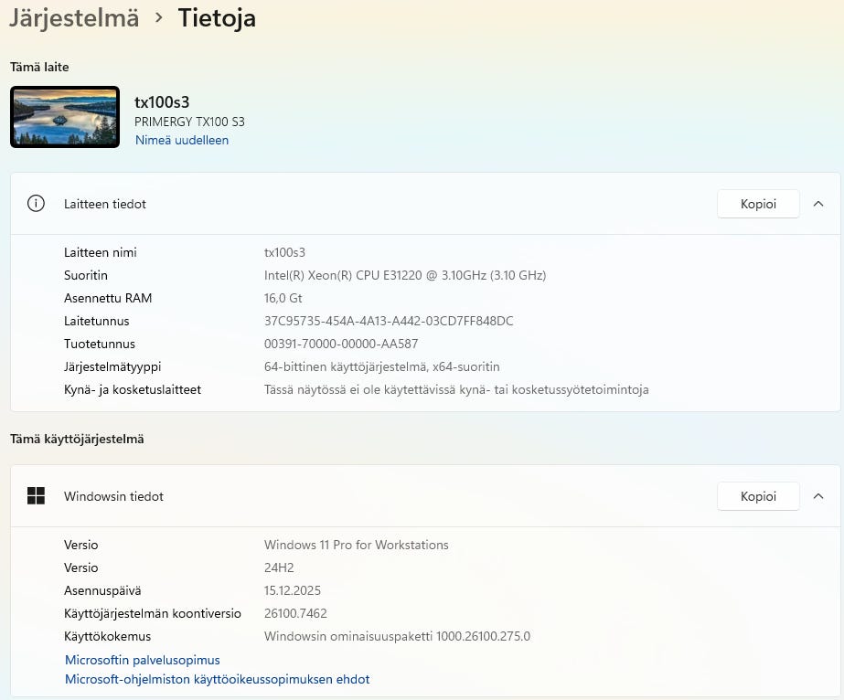The image size is (844, 700).
Task: Go back to Järjestelmä breadcrumb
Action: [74, 17]
